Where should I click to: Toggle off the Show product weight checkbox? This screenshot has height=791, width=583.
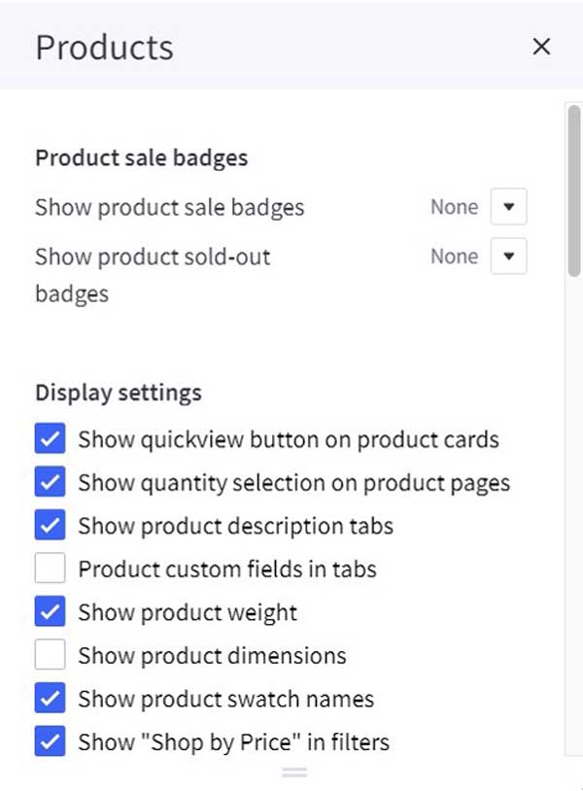point(50,611)
